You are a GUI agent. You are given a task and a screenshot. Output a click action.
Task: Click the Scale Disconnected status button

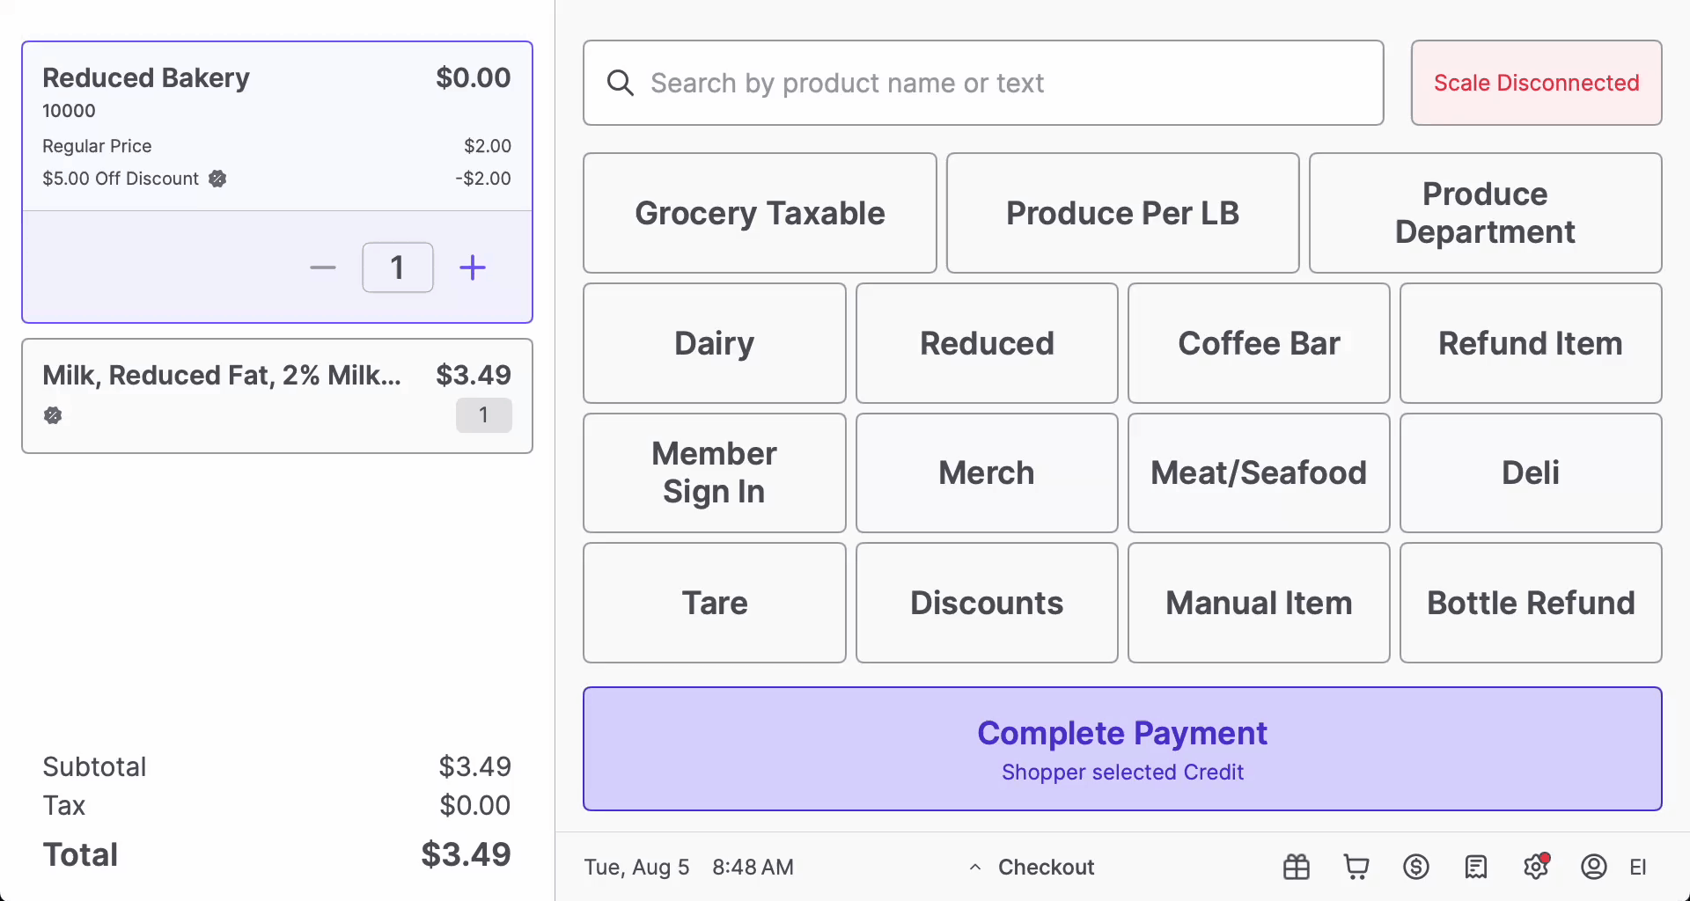1536,83
